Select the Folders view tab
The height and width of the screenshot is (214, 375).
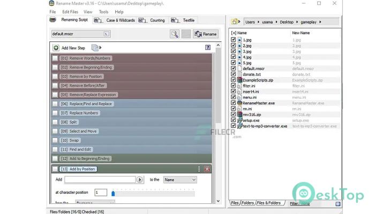tap(247, 203)
